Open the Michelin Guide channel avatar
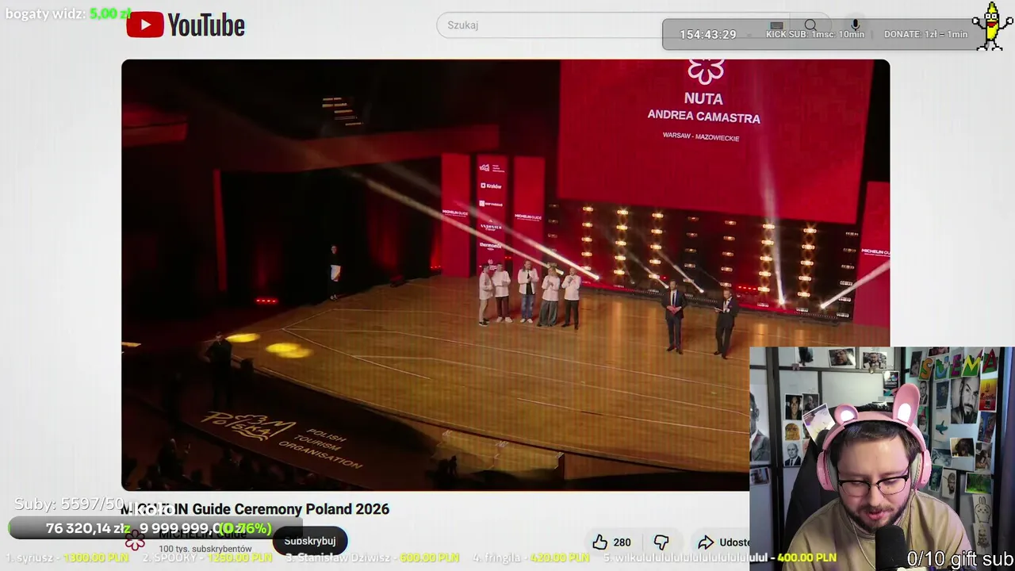 point(136,541)
